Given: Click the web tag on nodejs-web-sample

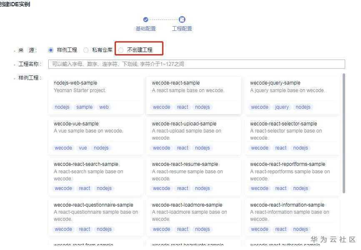Looking at the screenshot, I should (x=104, y=107).
